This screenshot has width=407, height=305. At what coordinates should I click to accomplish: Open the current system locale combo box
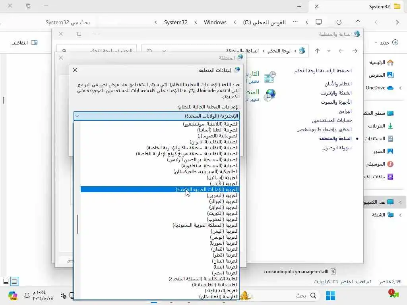[x=157, y=116]
